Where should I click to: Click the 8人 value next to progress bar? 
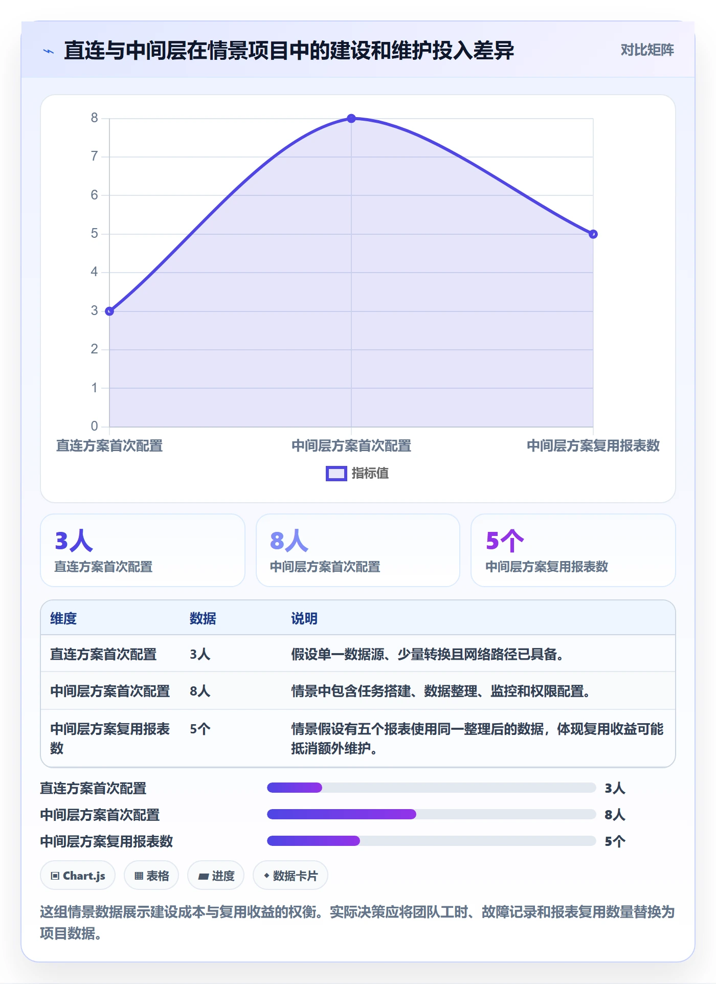[615, 815]
